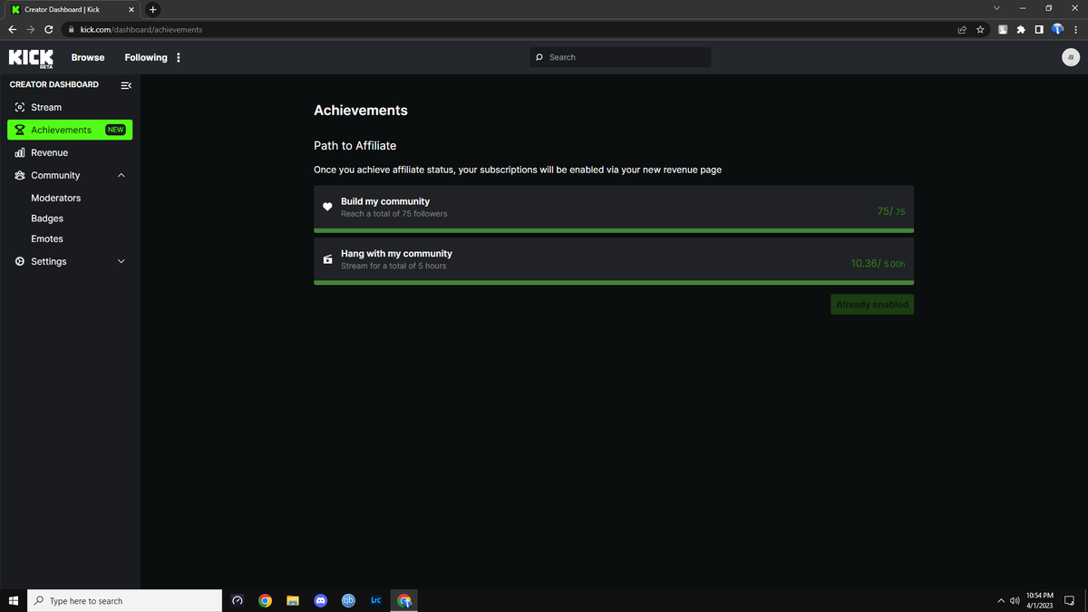Screen dimensions: 1088x612
Task: Click the volume icon in the system tray
Action: pos(1015,600)
